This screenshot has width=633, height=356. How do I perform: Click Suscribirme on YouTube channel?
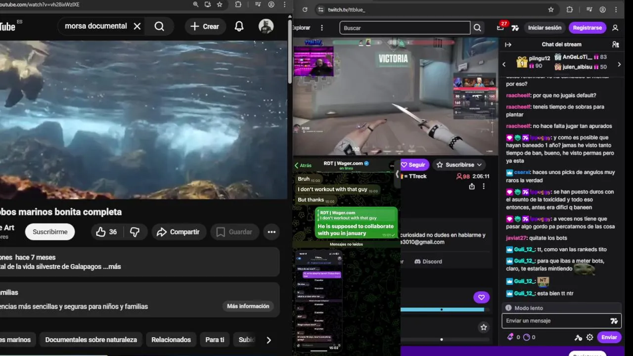(x=50, y=232)
